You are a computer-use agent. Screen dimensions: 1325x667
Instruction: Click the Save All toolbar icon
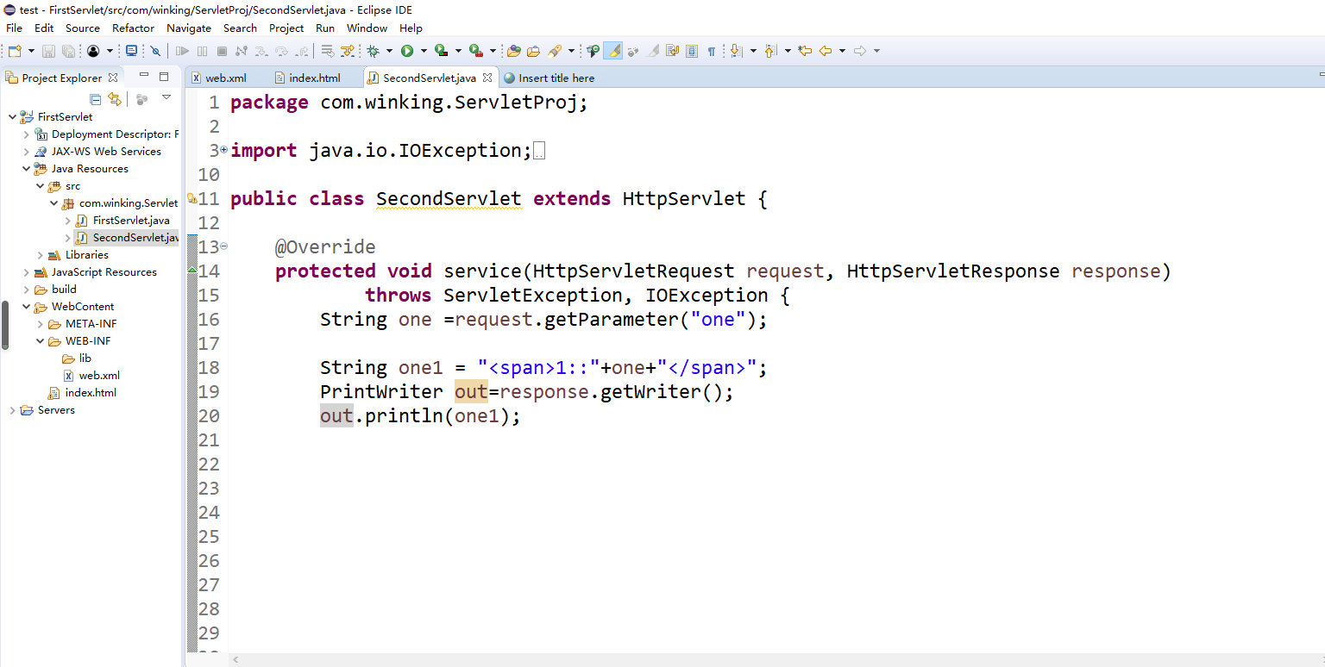[x=67, y=51]
